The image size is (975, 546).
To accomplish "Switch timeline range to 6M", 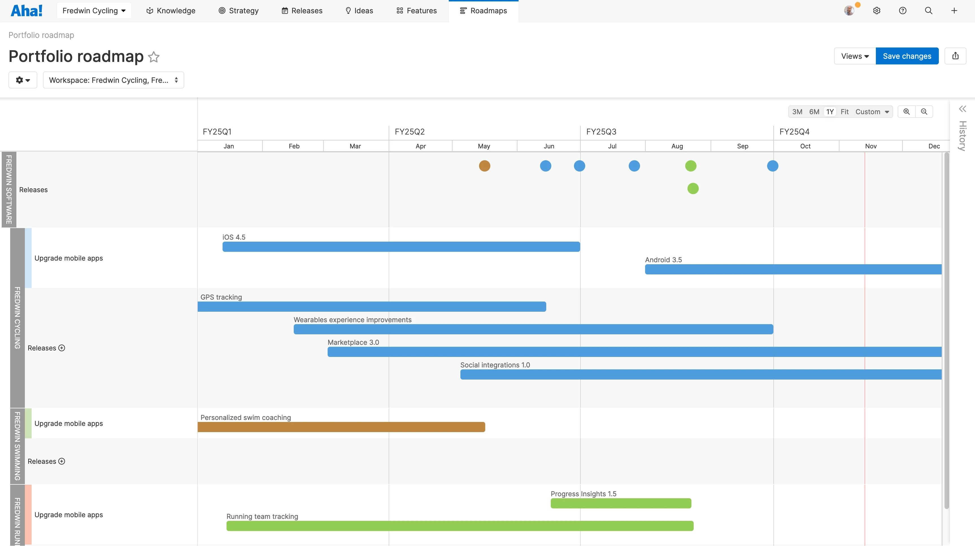I will click(x=814, y=111).
